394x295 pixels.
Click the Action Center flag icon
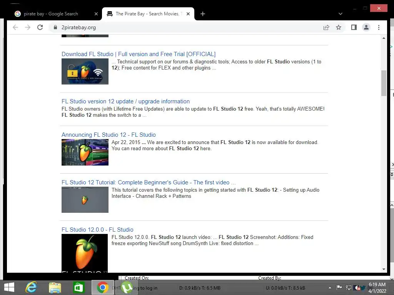point(339,288)
